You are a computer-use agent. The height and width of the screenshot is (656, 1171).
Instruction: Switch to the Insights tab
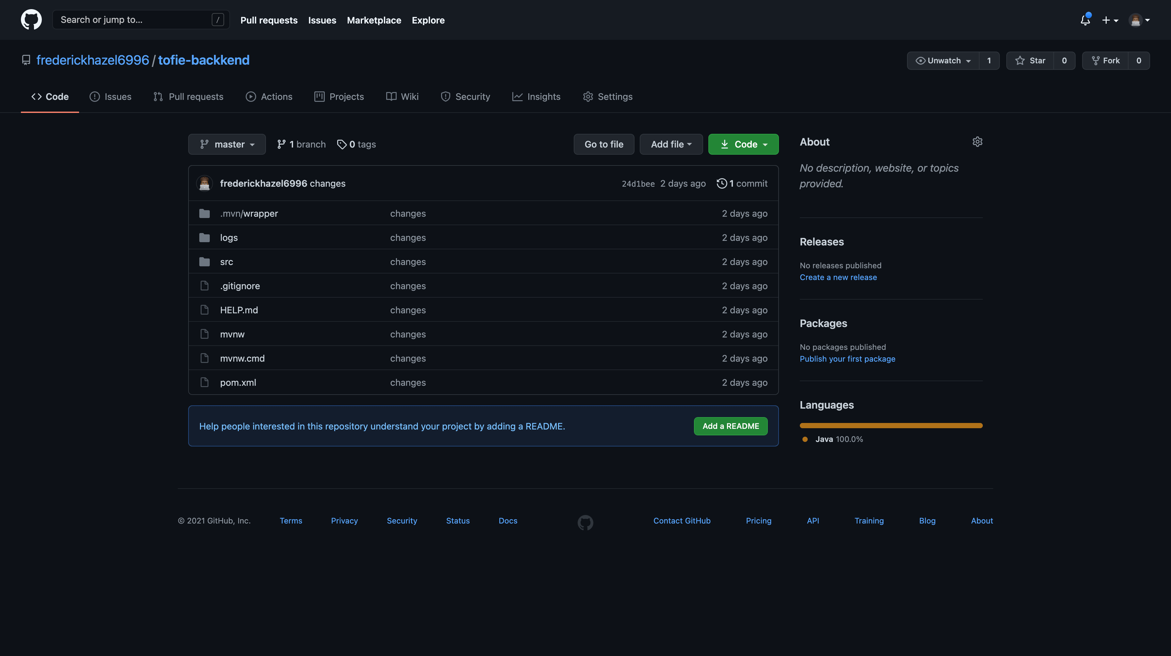pos(536,97)
